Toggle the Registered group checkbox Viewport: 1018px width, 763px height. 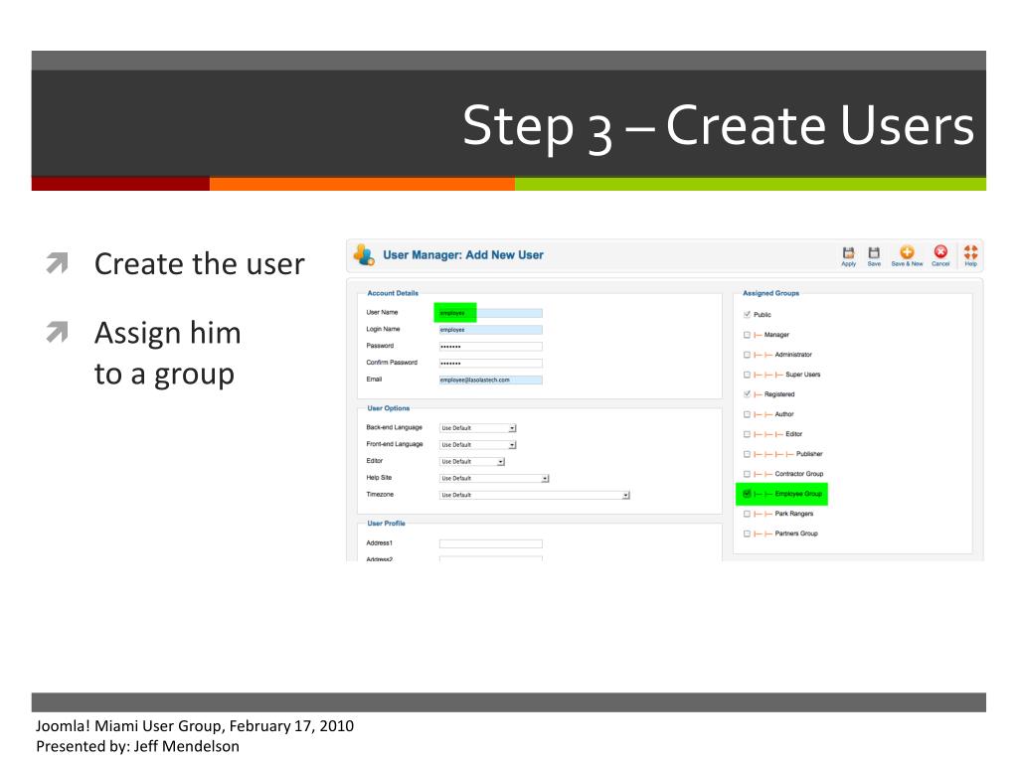(x=747, y=394)
